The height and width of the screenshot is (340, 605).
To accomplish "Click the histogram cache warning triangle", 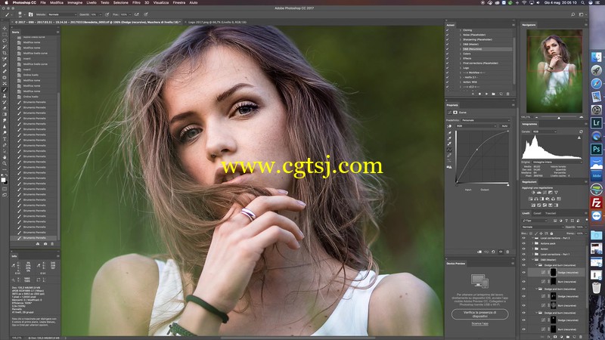I will click(579, 138).
